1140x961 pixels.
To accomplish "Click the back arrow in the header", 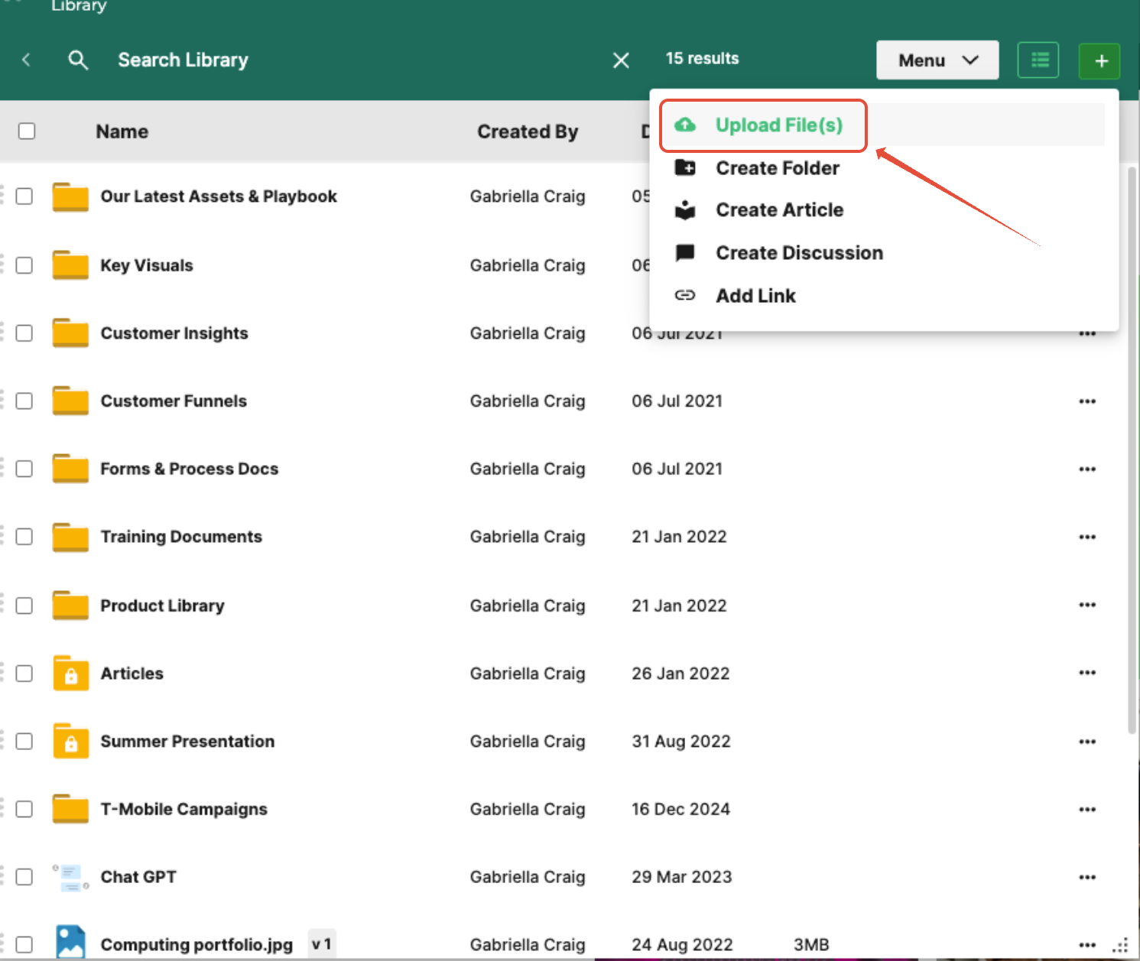I will click(26, 60).
